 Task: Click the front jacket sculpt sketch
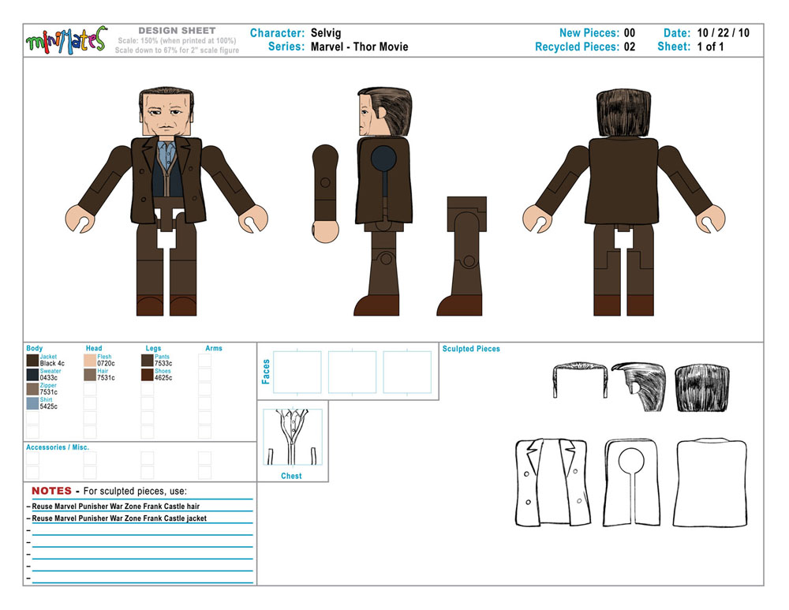pos(553,483)
